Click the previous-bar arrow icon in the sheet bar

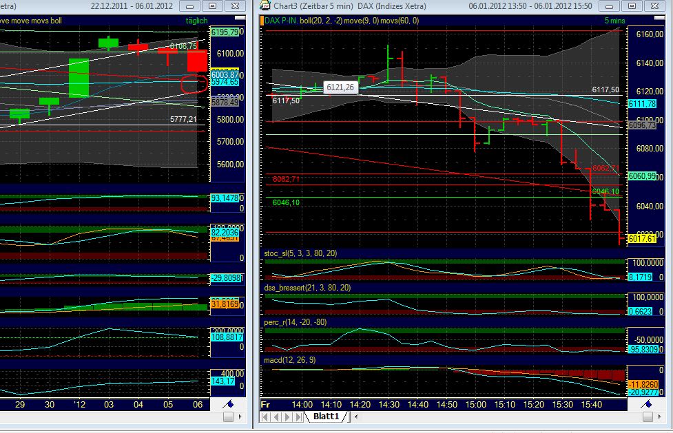click(x=276, y=416)
